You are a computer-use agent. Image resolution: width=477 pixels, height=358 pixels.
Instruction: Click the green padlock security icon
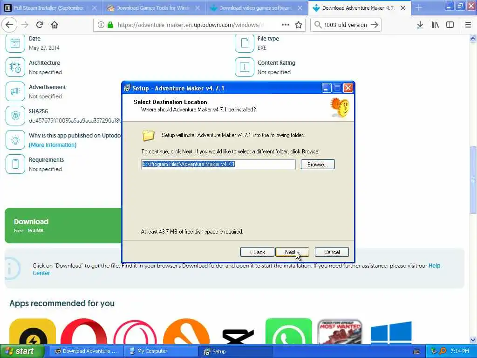tap(110, 25)
